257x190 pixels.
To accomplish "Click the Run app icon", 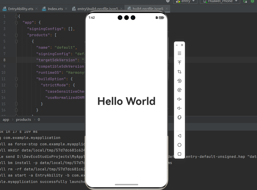I will coord(245,1).
